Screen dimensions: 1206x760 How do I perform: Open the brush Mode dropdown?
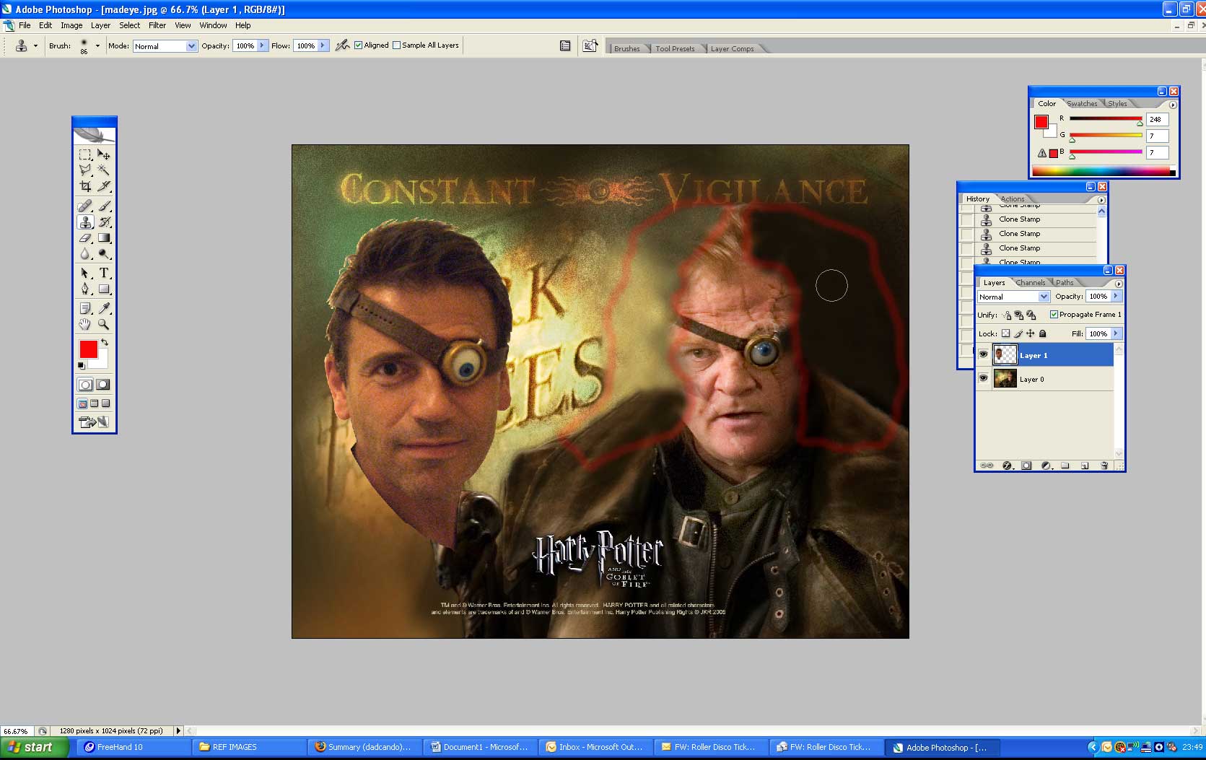tap(191, 46)
